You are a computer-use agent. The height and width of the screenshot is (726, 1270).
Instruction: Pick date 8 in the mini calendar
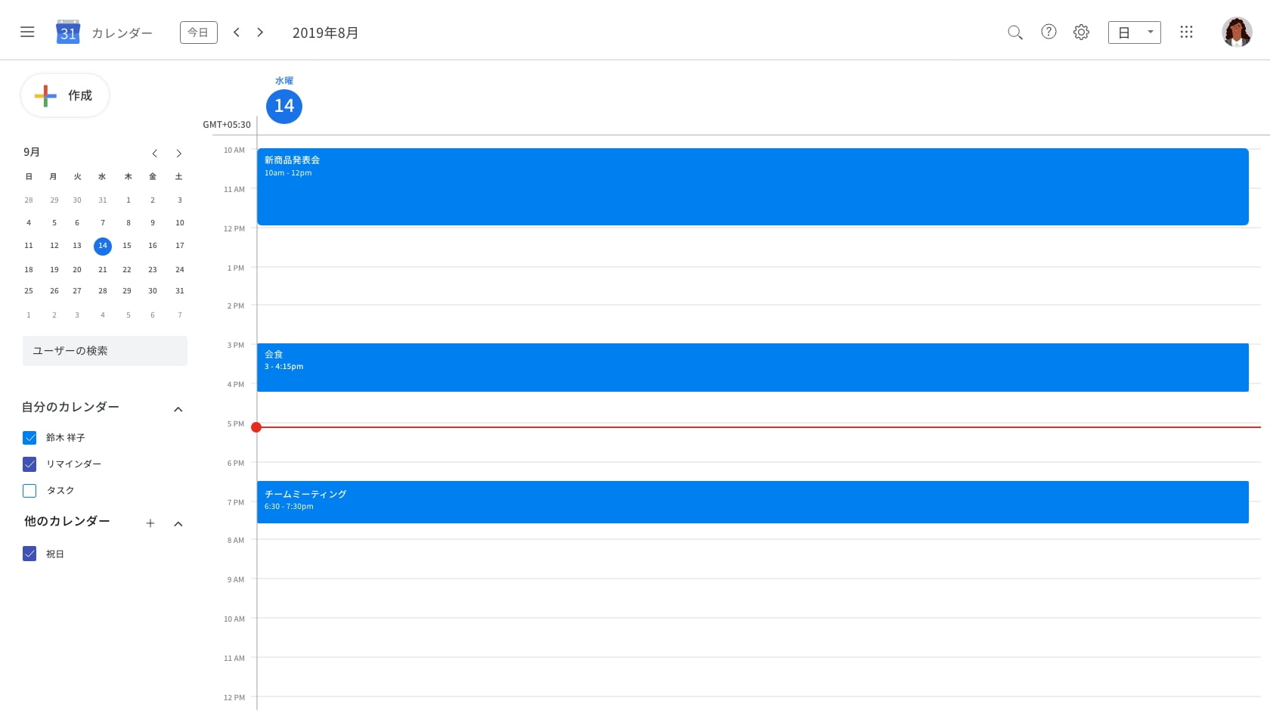(x=129, y=223)
